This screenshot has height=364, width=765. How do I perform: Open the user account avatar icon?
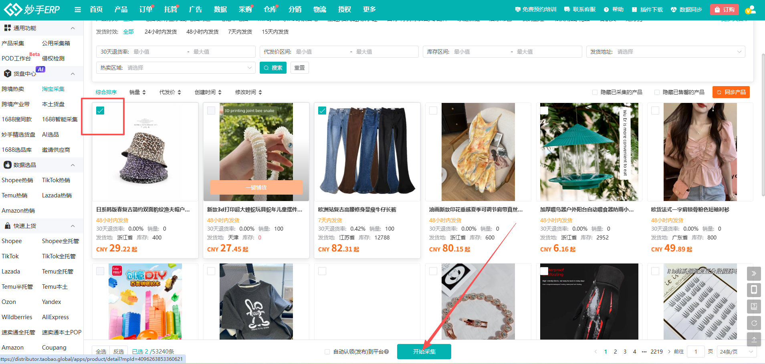pos(750,10)
